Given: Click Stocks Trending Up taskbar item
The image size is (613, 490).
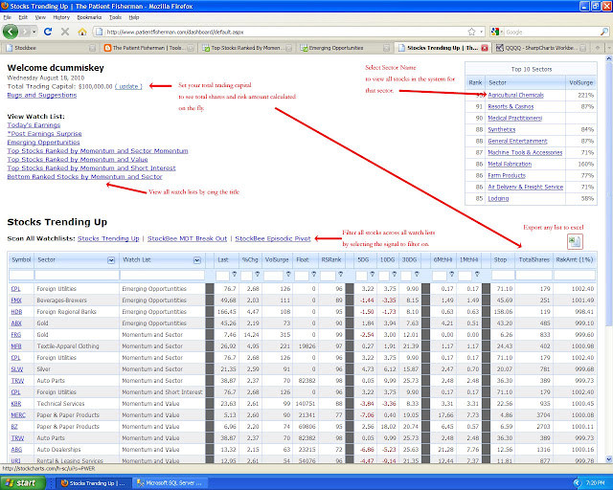Looking at the screenshot, I should pyautogui.click(x=92, y=483).
